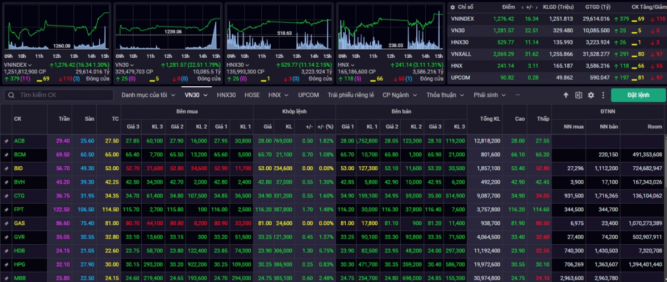Click the Sàn column header
The width and height of the screenshot is (667, 282).
89,119
